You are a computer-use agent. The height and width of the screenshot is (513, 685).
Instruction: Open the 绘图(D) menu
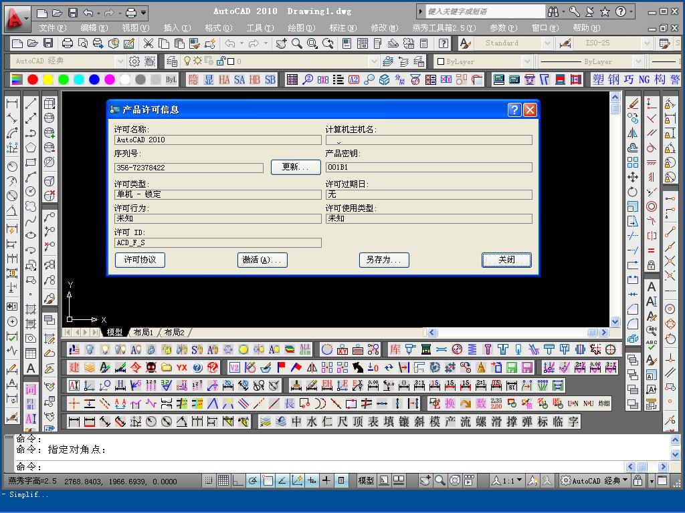pyautogui.click(x=302, y=28)
